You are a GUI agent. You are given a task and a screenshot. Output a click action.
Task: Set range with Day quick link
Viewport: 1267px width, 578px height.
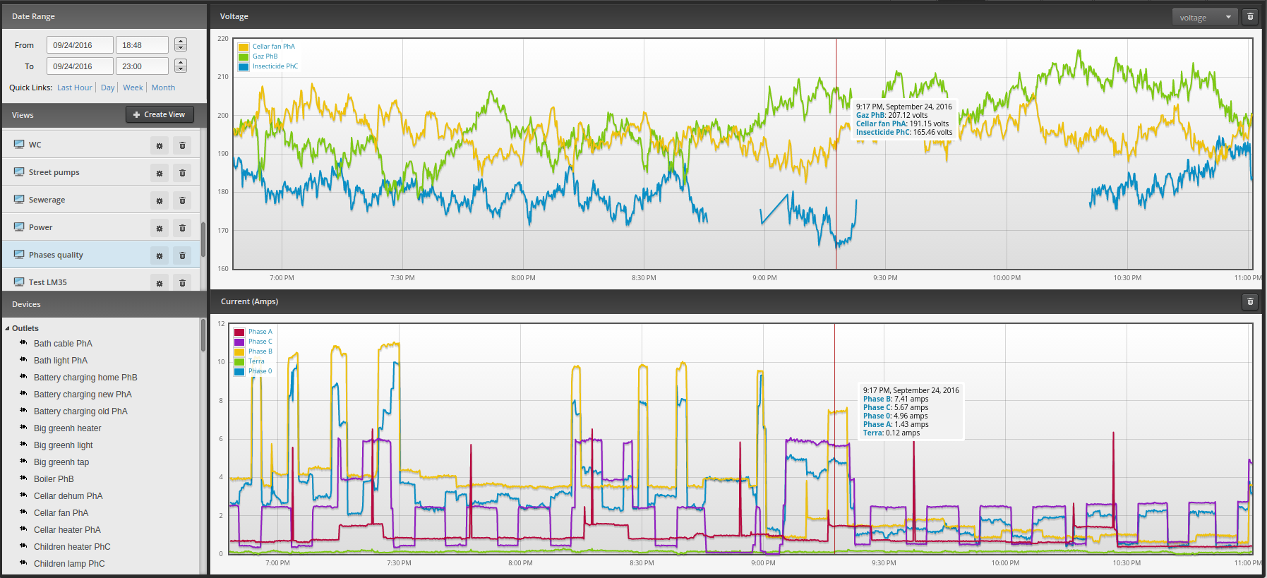107,88
